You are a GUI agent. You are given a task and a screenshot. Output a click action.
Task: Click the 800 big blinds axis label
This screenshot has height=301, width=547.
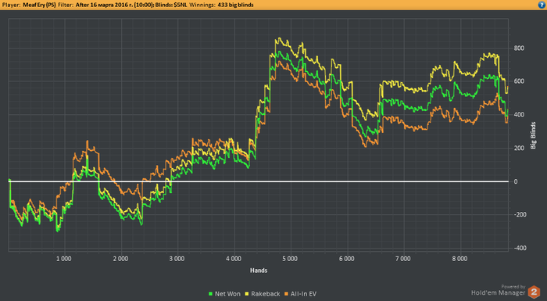(519, 48)
